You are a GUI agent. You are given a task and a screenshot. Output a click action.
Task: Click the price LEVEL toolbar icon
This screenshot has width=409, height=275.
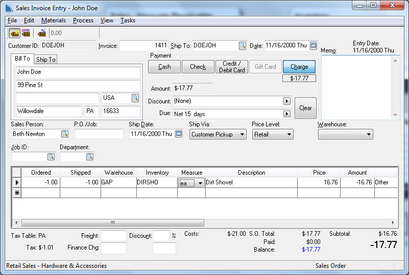(x=26, y=33)
